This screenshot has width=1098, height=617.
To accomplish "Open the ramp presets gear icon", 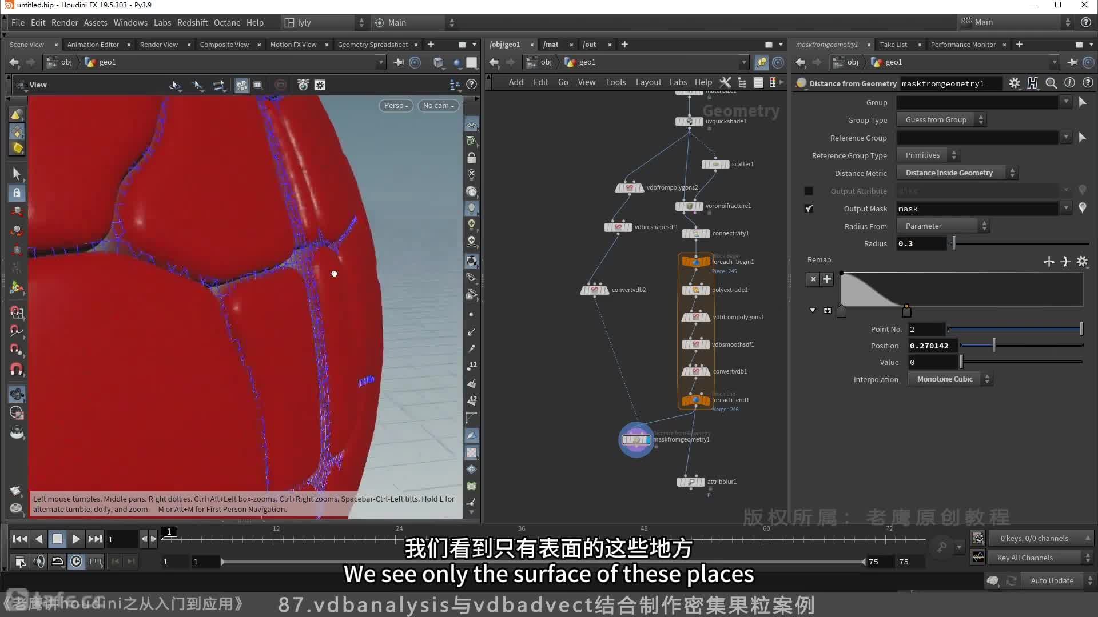I will click(x=1082, y=261).
